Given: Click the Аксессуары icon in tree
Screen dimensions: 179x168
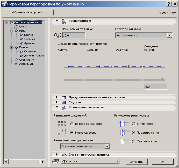Looking at the screenshot, I should (16, 64).
